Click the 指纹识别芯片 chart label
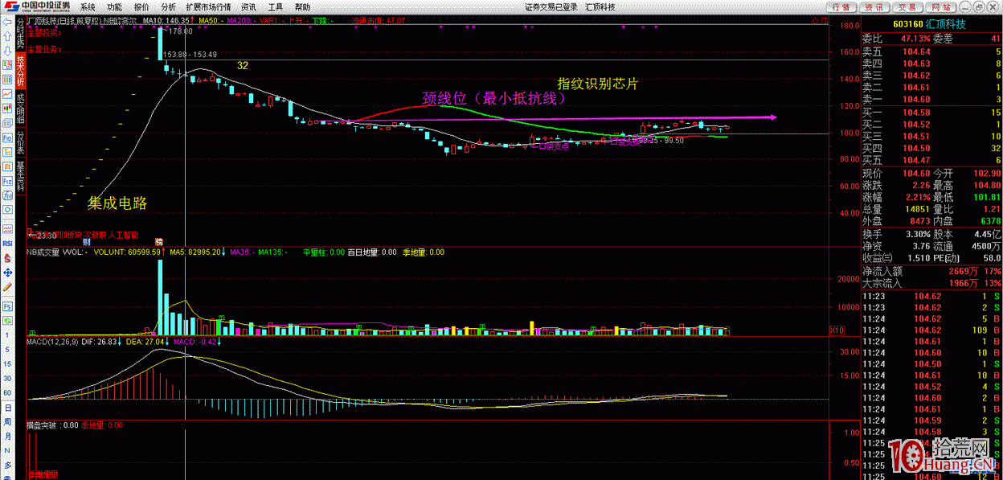Screen dimensions: 1003x480 [598, 84]
